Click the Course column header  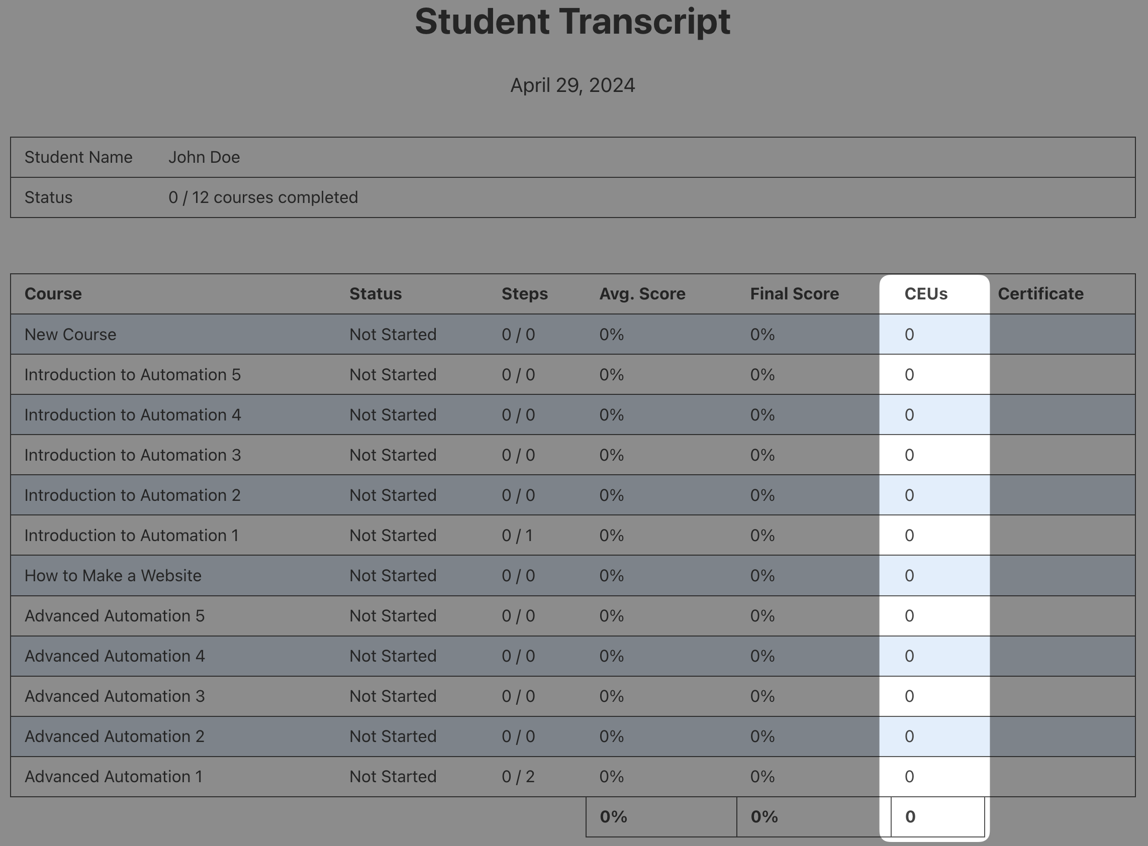click(53, 294)
